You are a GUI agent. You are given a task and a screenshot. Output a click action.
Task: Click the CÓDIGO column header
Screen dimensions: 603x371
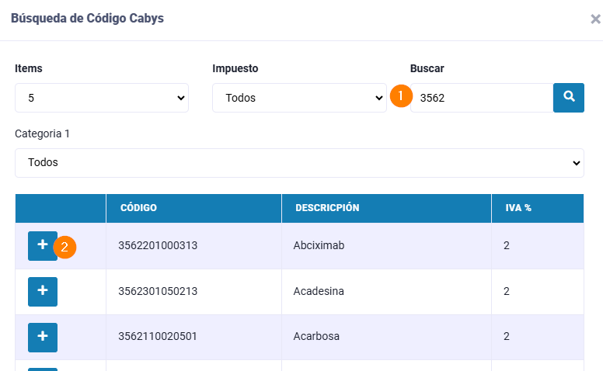(193, 208)
